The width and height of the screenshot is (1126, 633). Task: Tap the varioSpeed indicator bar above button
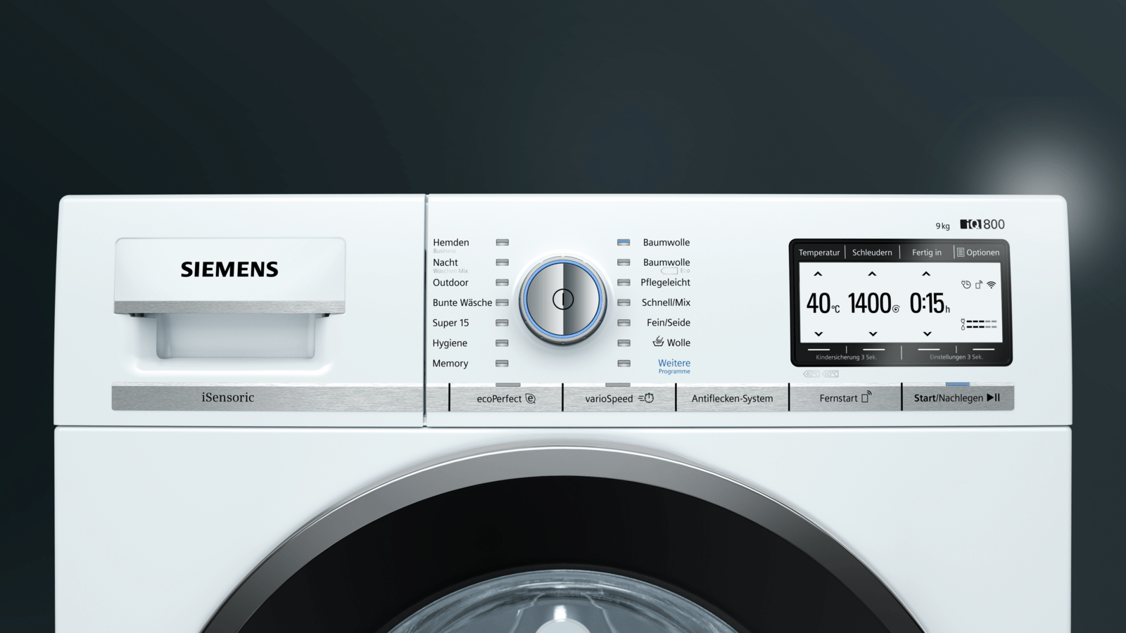pyautogui.click(x=618, y=385)
